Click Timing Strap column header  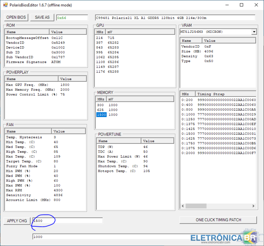pyautogui.click(x=211, y=94)
